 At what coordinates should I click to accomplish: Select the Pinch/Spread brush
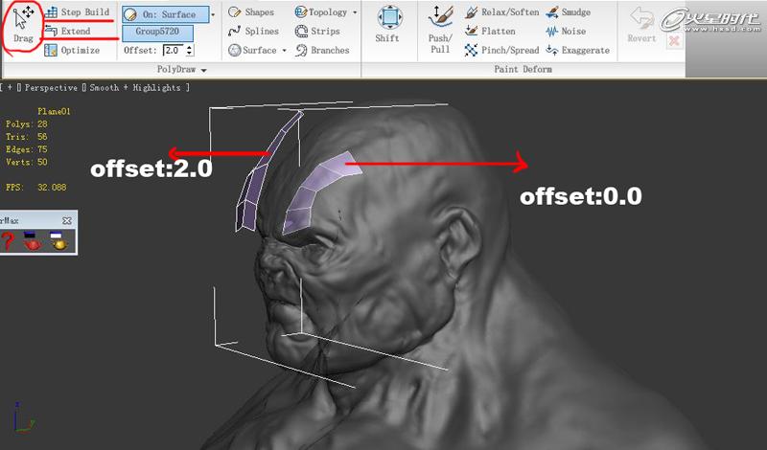(x=501, y=50)
